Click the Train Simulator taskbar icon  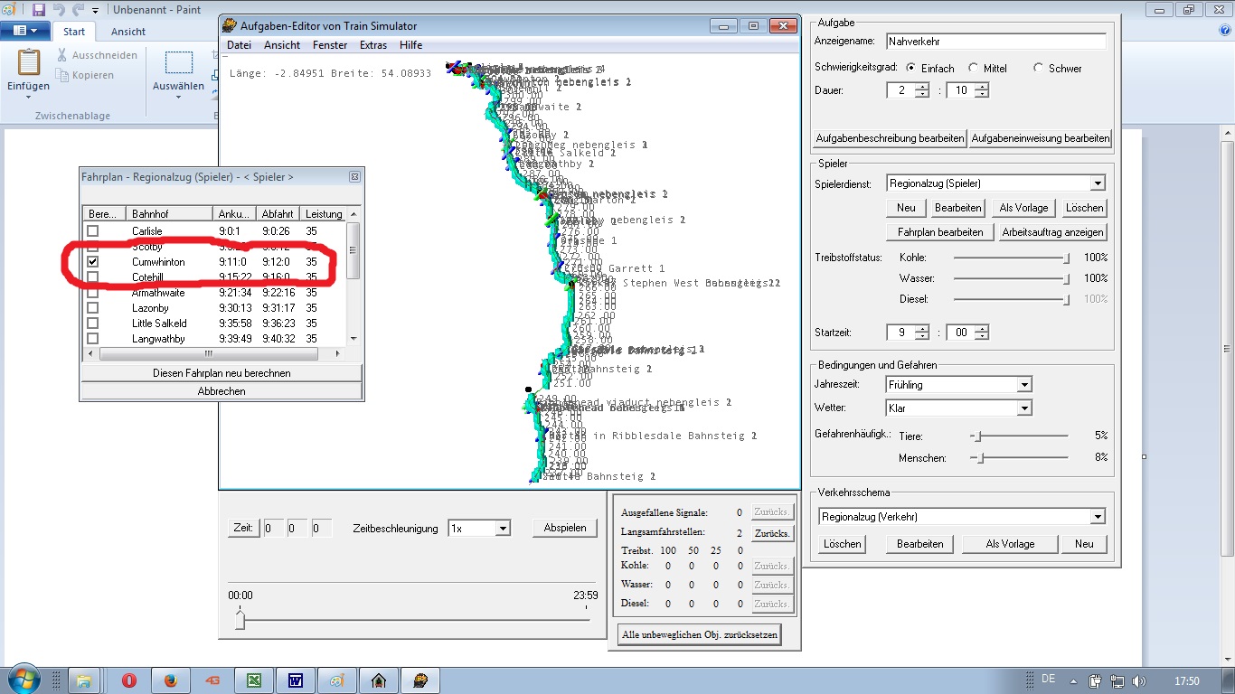420,680
